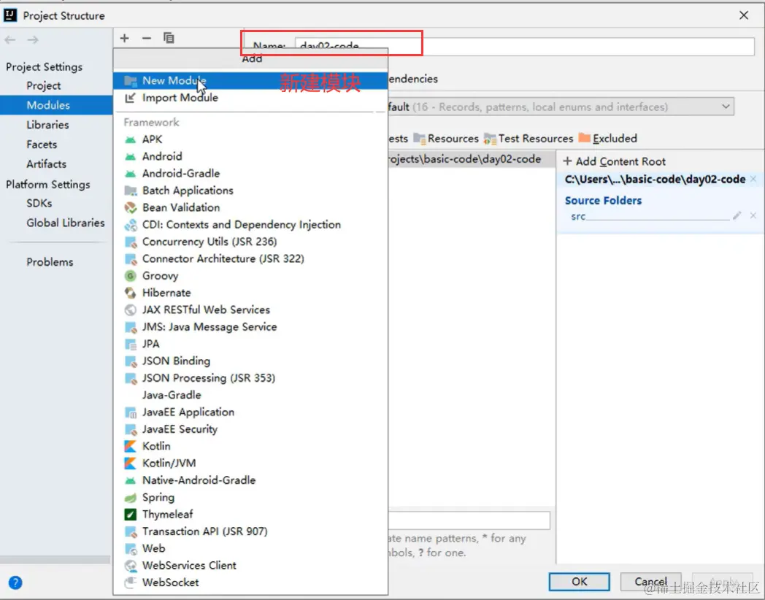The height and width of the screenshot is (600, 765).
Task: Click the WebServices Client icon
Action: click(x=130, y=566)
